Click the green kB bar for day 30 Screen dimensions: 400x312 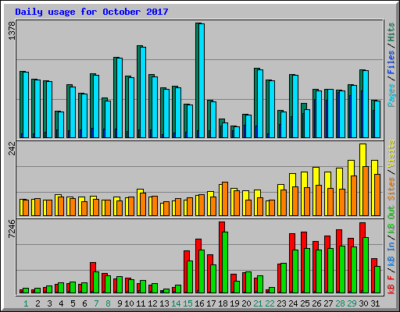tap(366, 265)
